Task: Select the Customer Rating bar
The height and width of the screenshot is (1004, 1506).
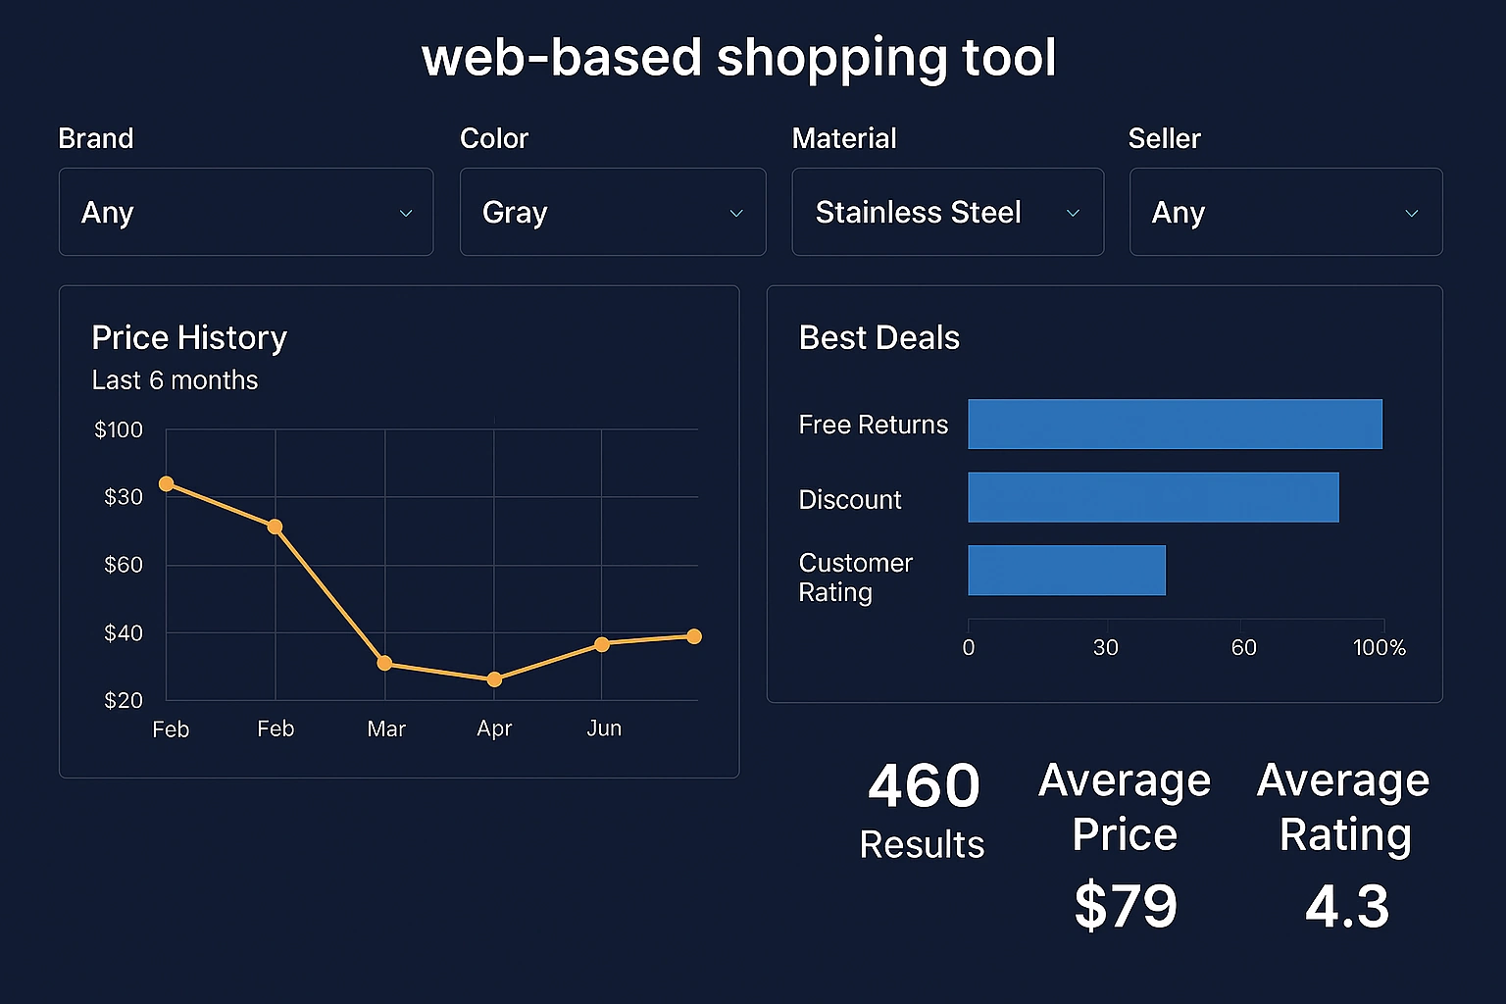Action: (1067, 570)
